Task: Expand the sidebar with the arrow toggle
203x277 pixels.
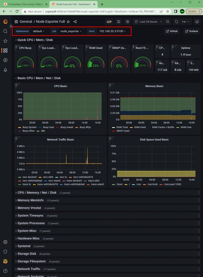Action: click(x=11, y=26)
